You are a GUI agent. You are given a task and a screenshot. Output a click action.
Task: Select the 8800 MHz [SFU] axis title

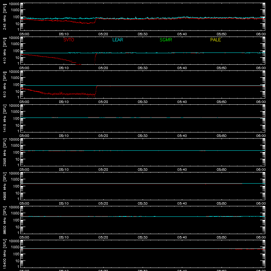coord(5,220)
